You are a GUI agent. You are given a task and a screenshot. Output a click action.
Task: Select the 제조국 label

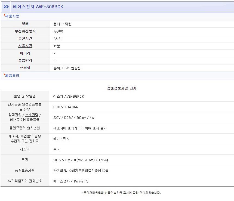click(25, 149)
